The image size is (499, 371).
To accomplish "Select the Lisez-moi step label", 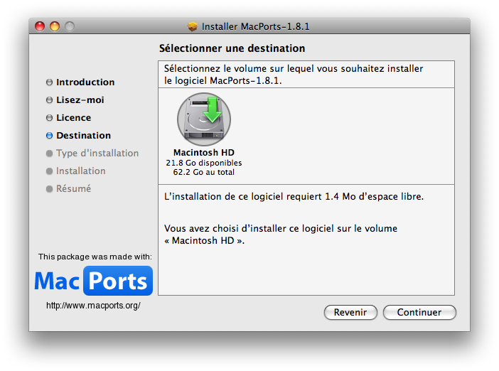I will pyautogui.click(x=80, y=100).
